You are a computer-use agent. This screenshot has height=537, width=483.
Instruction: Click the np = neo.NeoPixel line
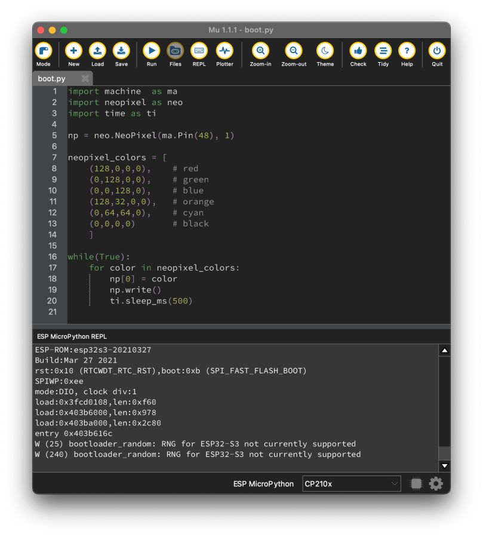[151, 136]
